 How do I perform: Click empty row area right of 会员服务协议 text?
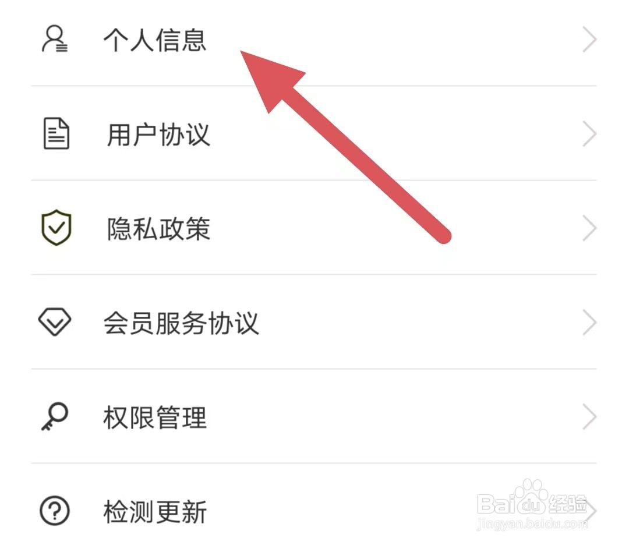pyautogui.click(x=420, y=322)
